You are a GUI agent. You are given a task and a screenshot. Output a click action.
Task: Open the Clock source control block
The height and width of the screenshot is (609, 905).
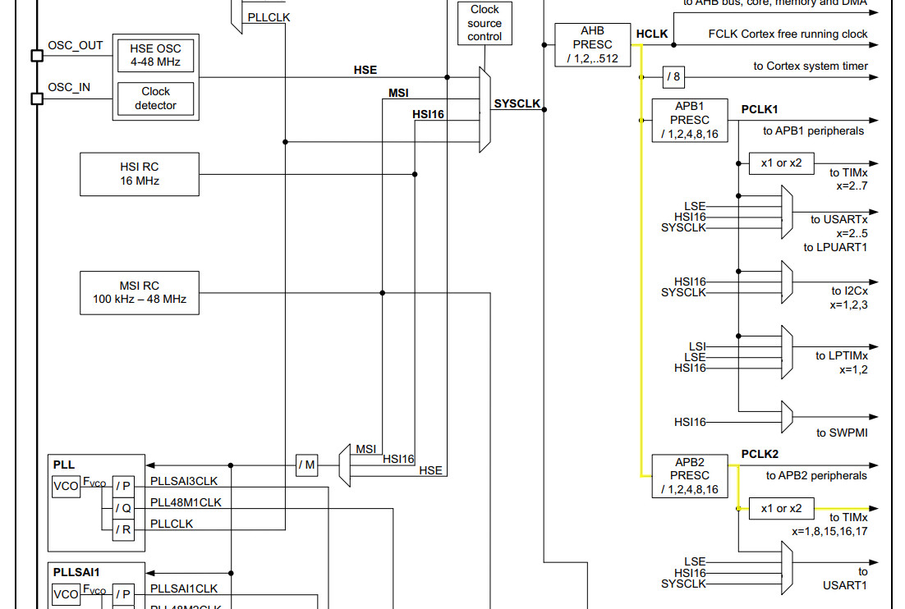click(483, 23)
